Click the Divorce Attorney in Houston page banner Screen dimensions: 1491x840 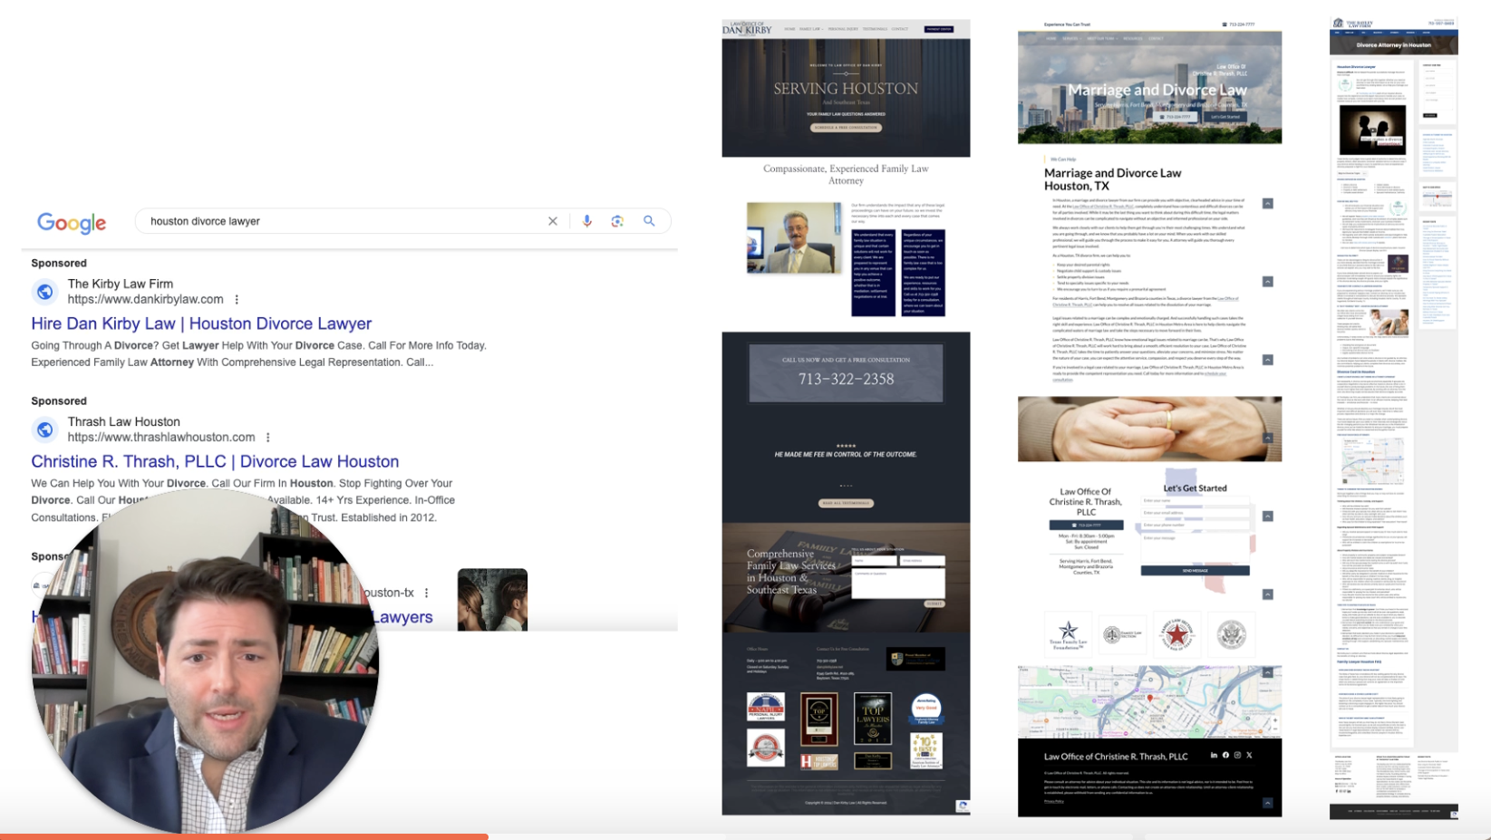pos(1394,44)
